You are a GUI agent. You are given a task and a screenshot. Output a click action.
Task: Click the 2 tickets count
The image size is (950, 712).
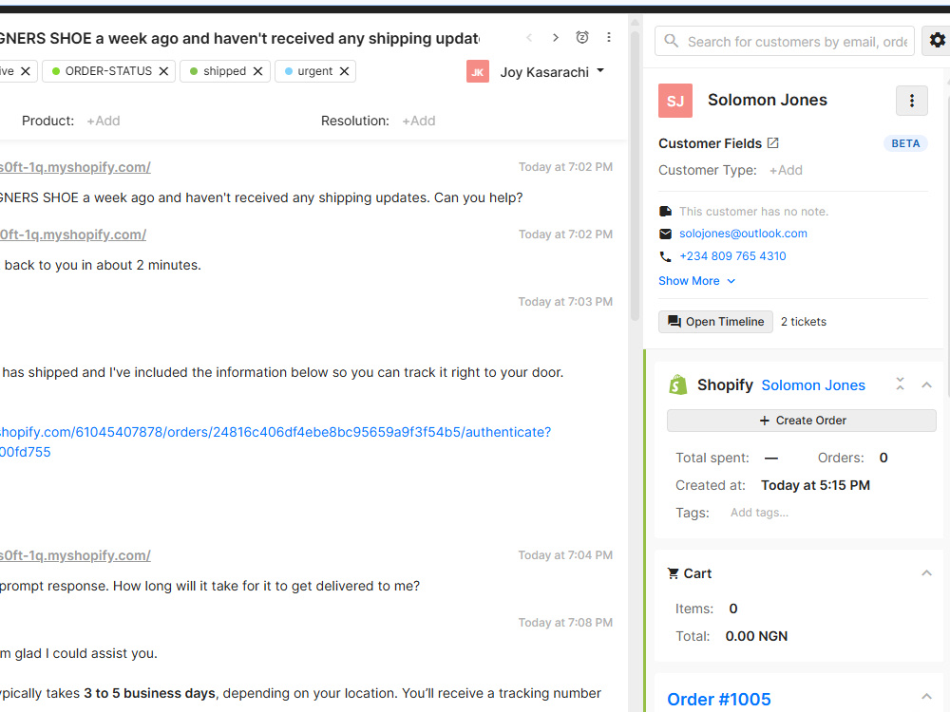point(804,322)
